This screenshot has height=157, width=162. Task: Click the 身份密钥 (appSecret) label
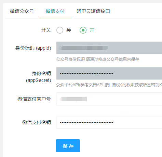tap(38, 77)
